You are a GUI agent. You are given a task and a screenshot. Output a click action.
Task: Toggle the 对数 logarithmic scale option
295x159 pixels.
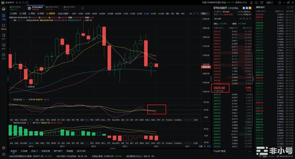(x=201, y=146)
